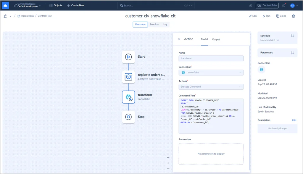The height and width of the screenshot is (174, 303).
Task: Go to Integrations breadcrumb link
Action: click(x=25, y=16)
